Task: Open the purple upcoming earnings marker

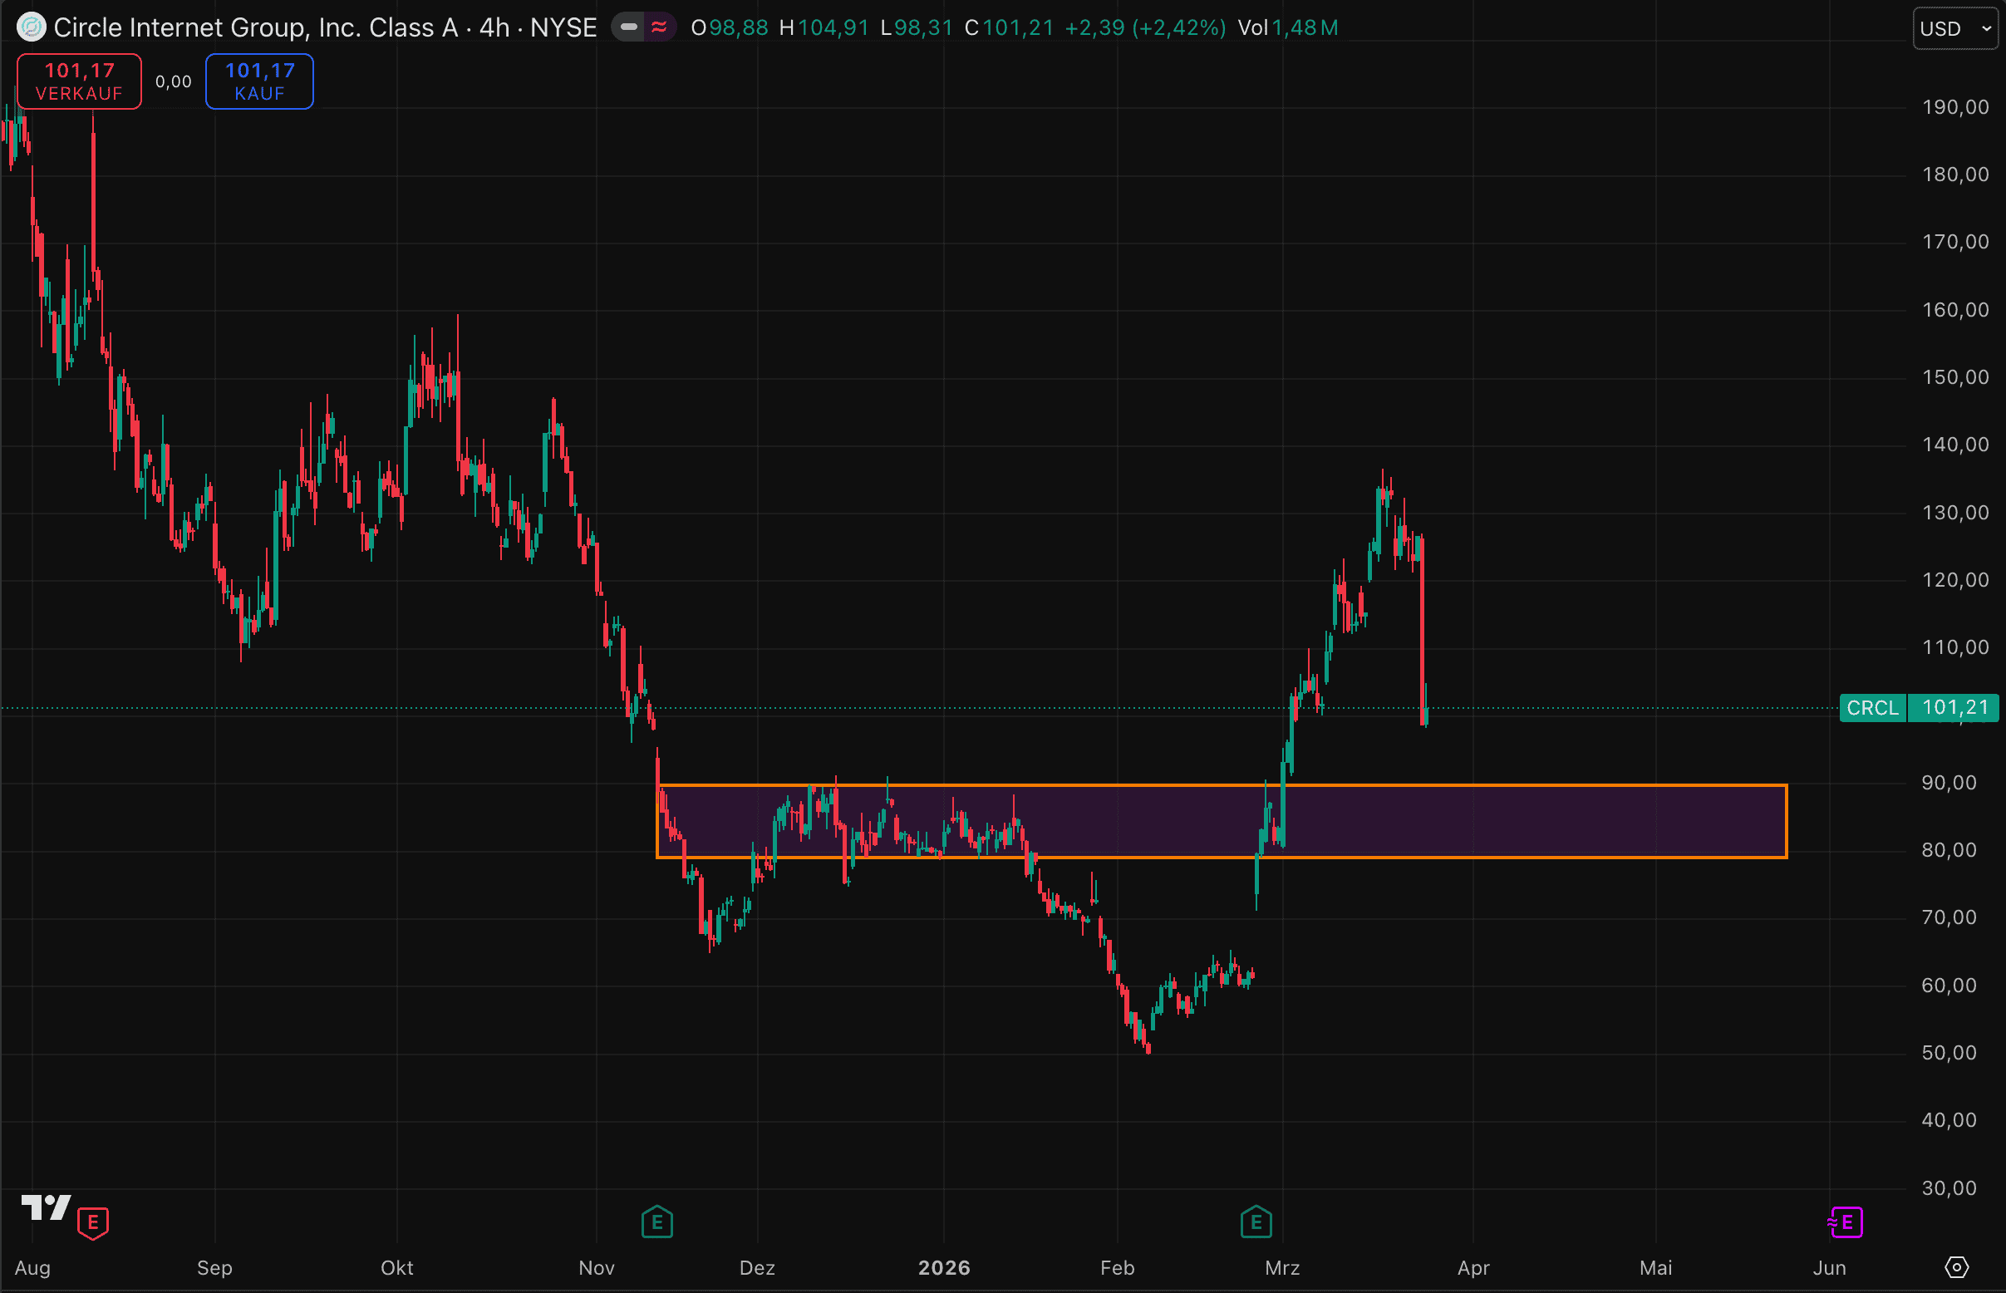Action: (1846, 1222)
